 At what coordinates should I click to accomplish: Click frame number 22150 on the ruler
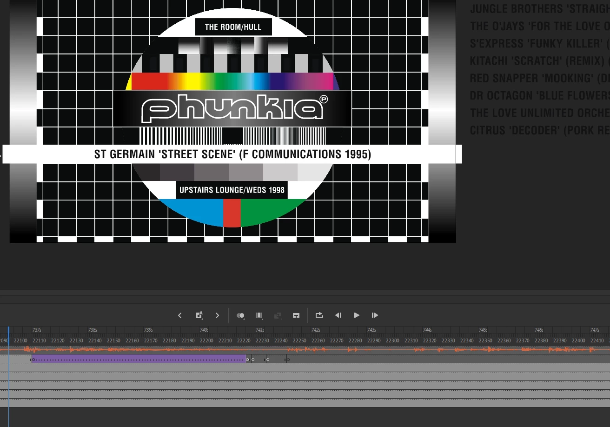click(x=113, y=340)
